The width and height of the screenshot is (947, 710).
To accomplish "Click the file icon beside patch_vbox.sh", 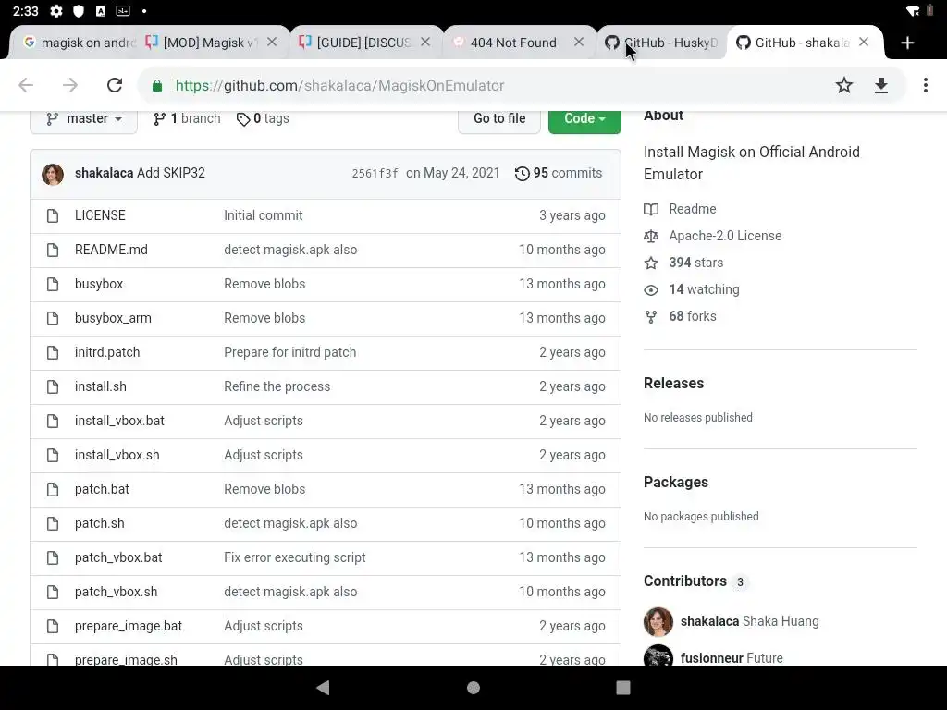I will (x=53, y=592).
